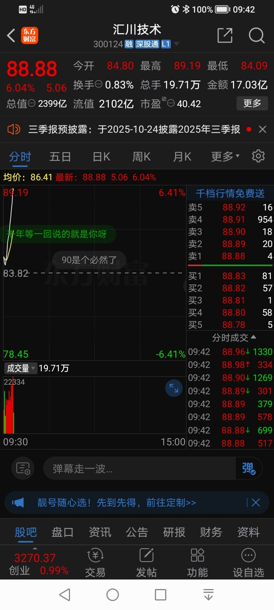Tap the L1 quote level badge
Screen dimensions: 274x610
tap(166, 44)
